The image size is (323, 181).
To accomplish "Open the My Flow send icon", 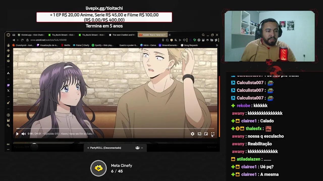I will pyautogui.click(x=180, y=40).
